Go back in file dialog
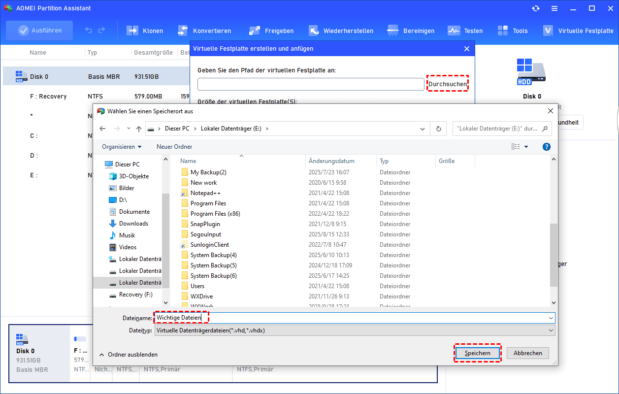The width and height of the screenshot is (619, 394). click(x=102, y=129)
